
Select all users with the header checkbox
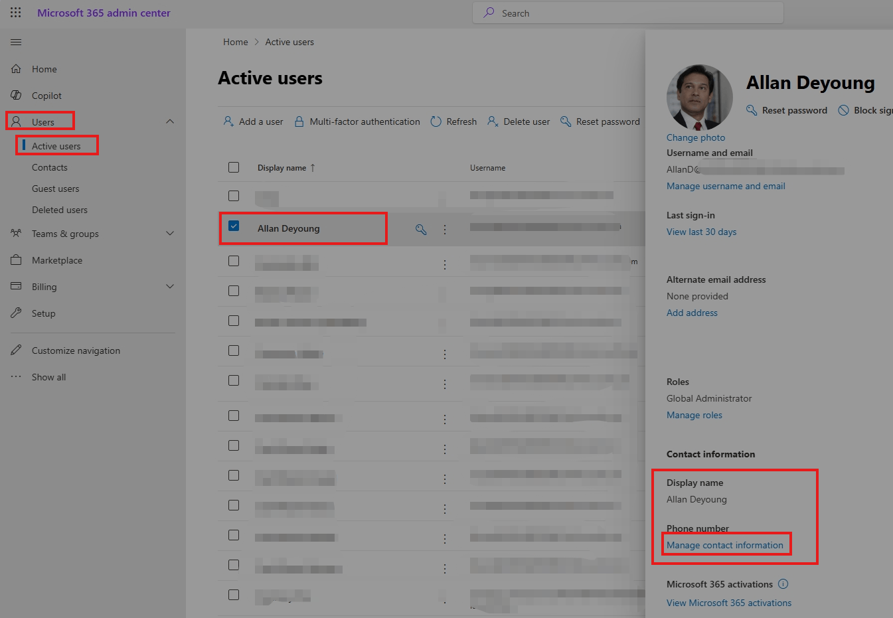[234, 167]
